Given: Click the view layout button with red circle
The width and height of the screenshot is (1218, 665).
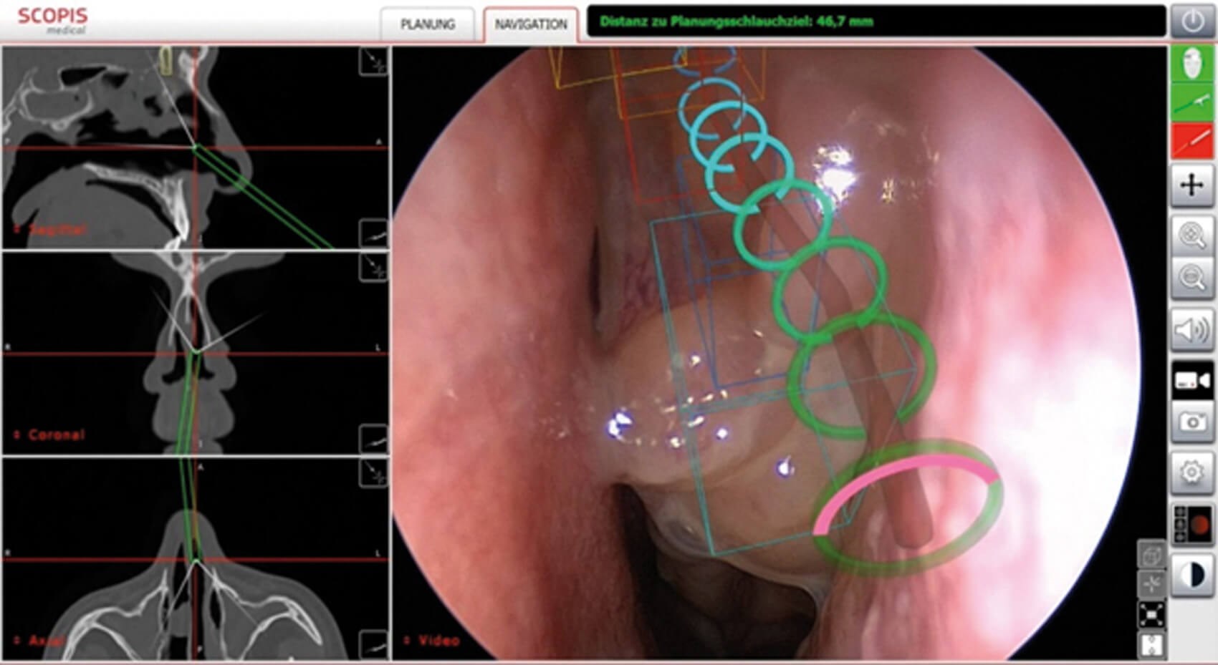Looking at the screenshot, I should 1191,525.
